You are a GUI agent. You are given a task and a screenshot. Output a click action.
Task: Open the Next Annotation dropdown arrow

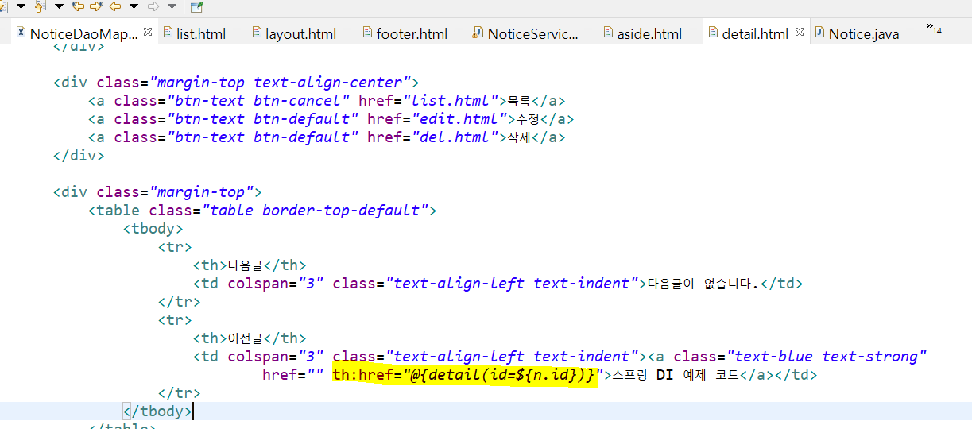click(21, 6)
